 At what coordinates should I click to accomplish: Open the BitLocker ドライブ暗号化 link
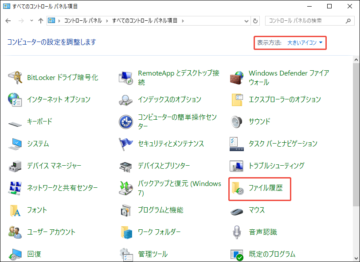coord(63,78)
